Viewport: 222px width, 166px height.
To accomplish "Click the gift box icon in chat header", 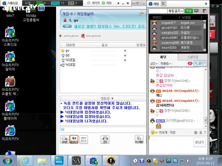I will pyautogui.click(x=204, y=11).
